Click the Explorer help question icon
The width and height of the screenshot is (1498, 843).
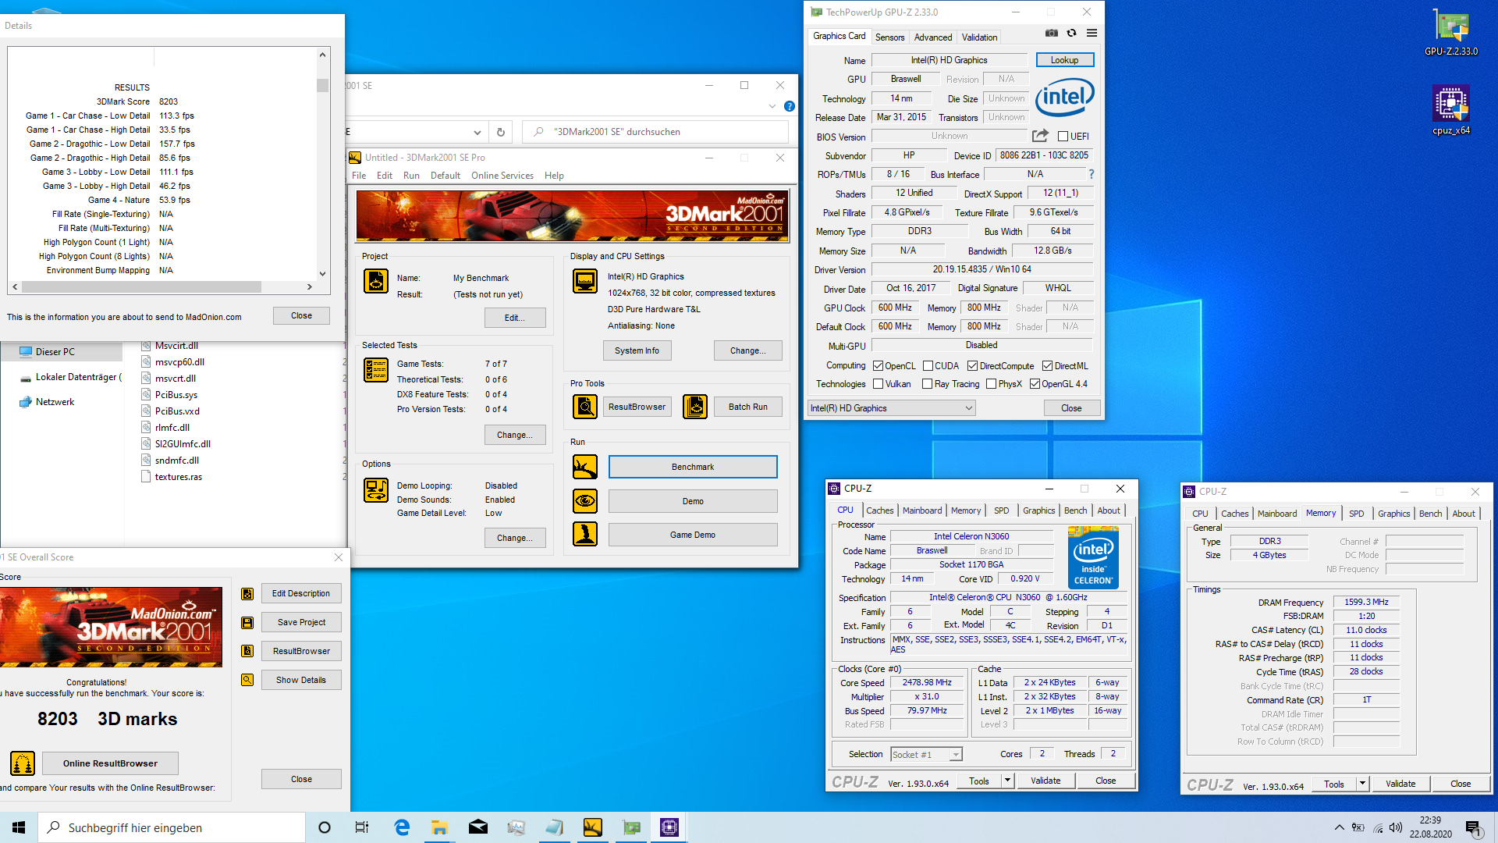click(x=790, y=106)
